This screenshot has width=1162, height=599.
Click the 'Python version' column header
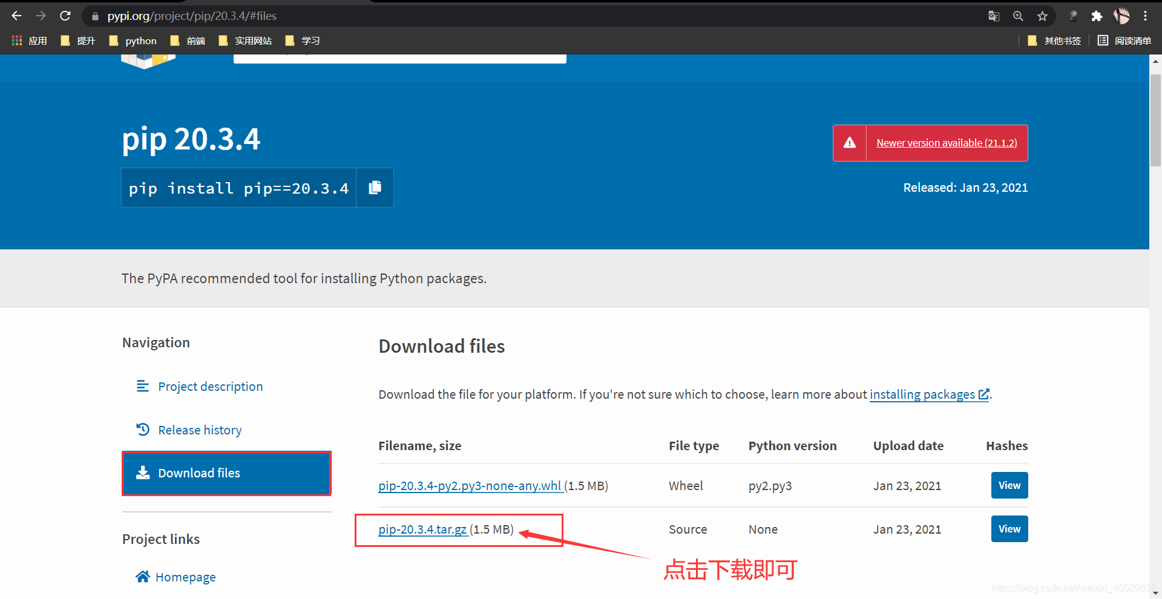(792, 446)
